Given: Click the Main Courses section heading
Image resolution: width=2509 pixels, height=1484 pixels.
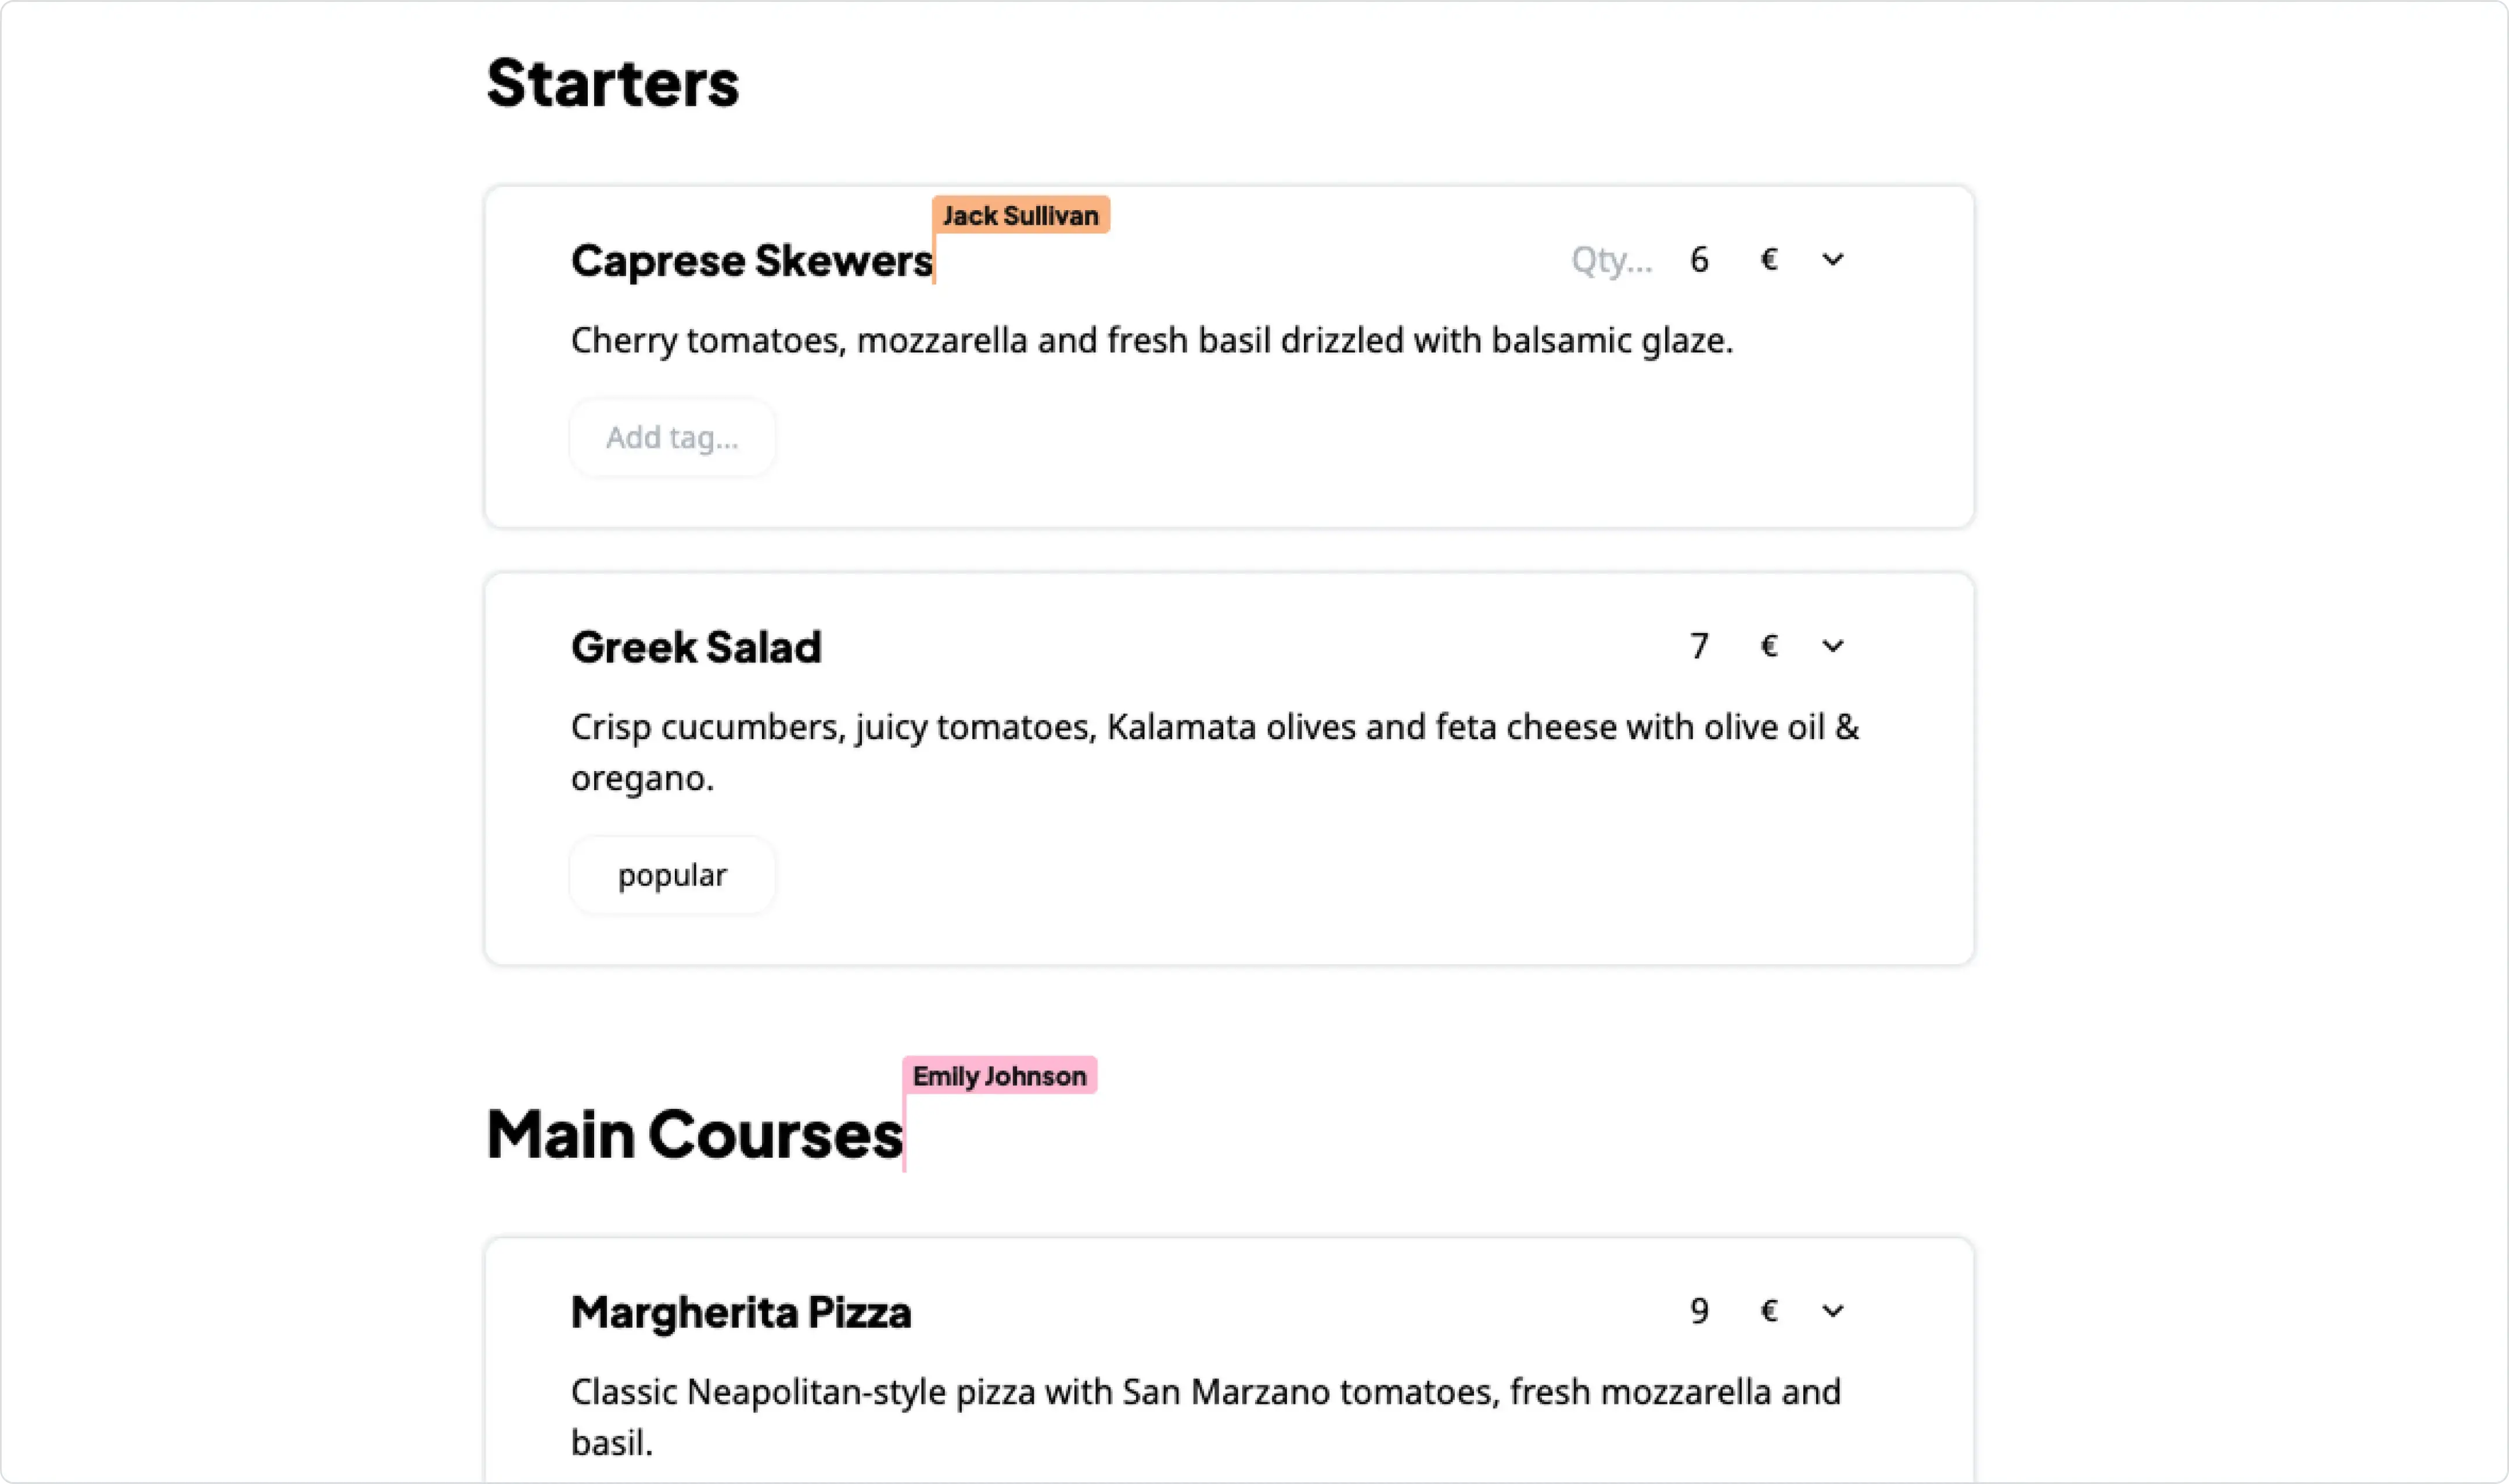Looking at the screenshot, I should click(x=694, y=1135).
